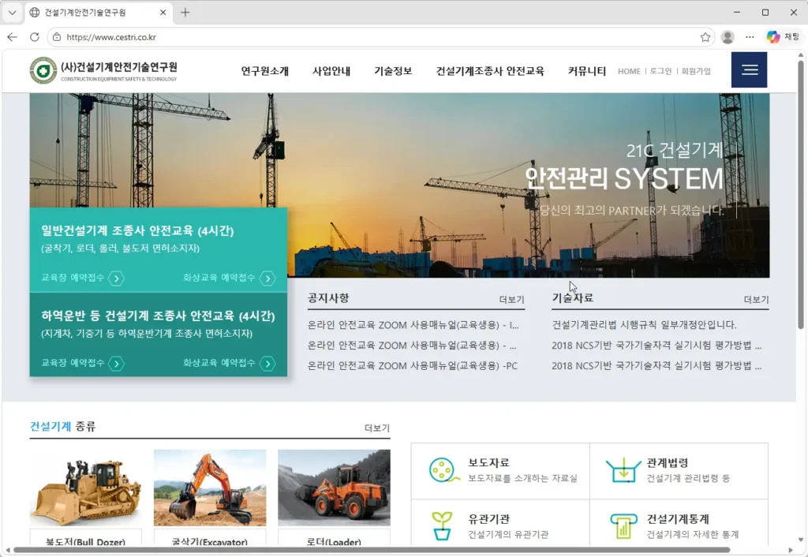The image size is (808, 557).
Task: View site information via the lock icon
Action: pos(57,37)
